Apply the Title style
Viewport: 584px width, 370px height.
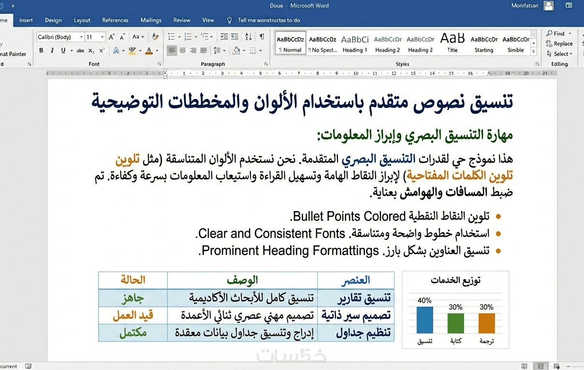coord(453,43)
